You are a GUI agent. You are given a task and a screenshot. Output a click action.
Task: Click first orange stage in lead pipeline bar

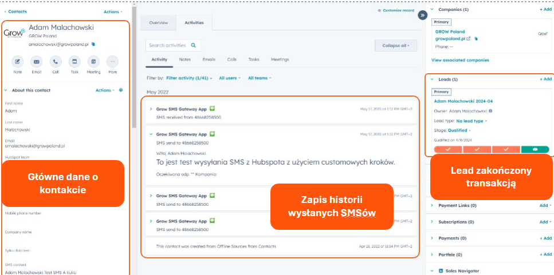448,149
